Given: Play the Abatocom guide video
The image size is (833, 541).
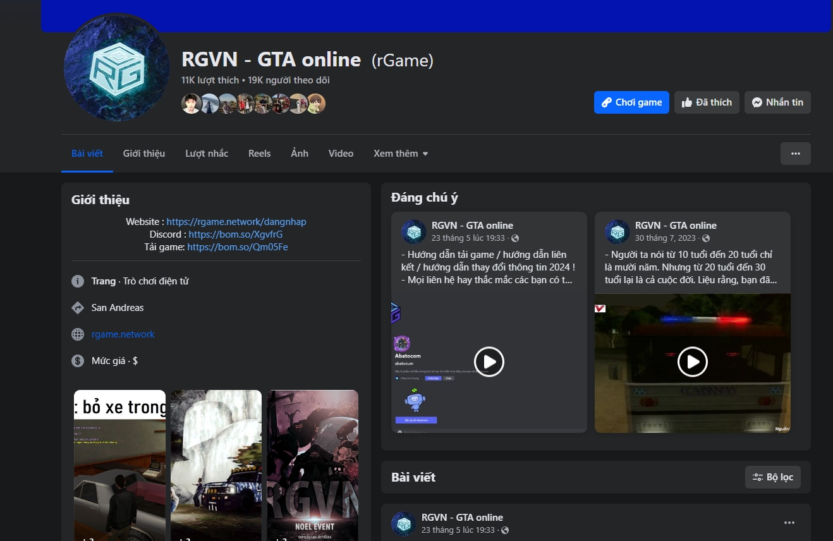Looking at the screenshot, I should 489,362.
